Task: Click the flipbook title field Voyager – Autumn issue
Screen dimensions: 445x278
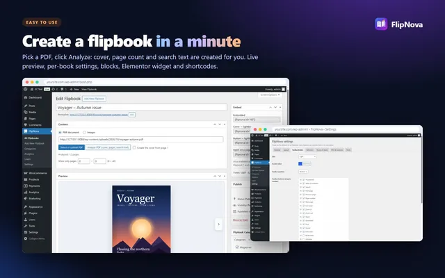Action: coord(141,108)
